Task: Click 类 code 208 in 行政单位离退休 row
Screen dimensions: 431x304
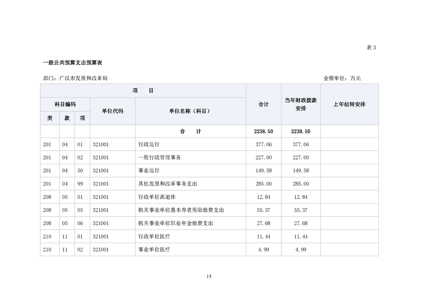Action: pyautogui.click(x=47, y=197)
